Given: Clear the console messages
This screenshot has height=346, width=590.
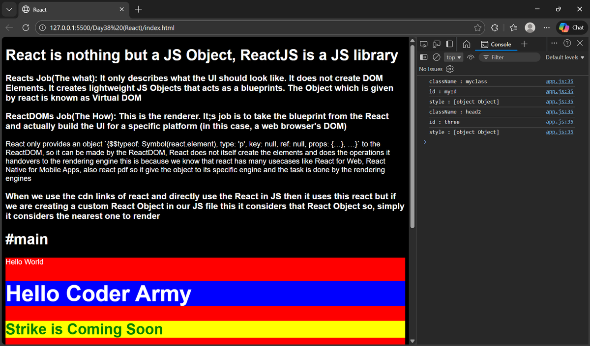Looking at the screenshot, I should 436,57.
